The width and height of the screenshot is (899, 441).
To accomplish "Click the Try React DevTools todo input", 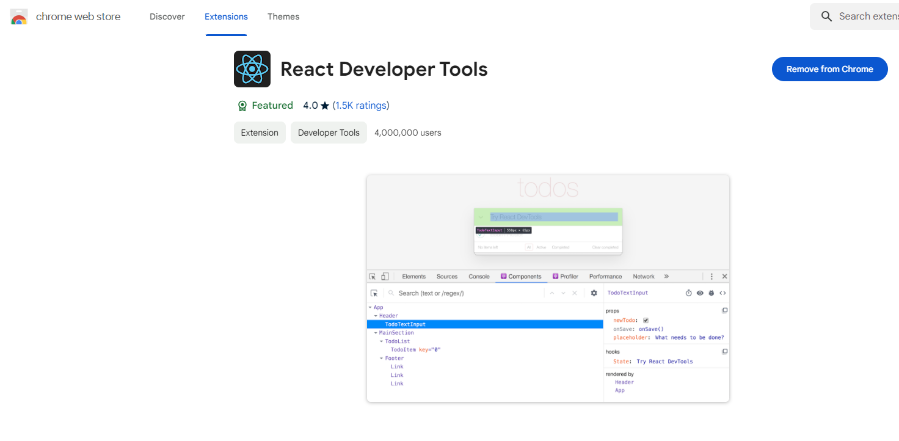I will click(x=553, y=217).
